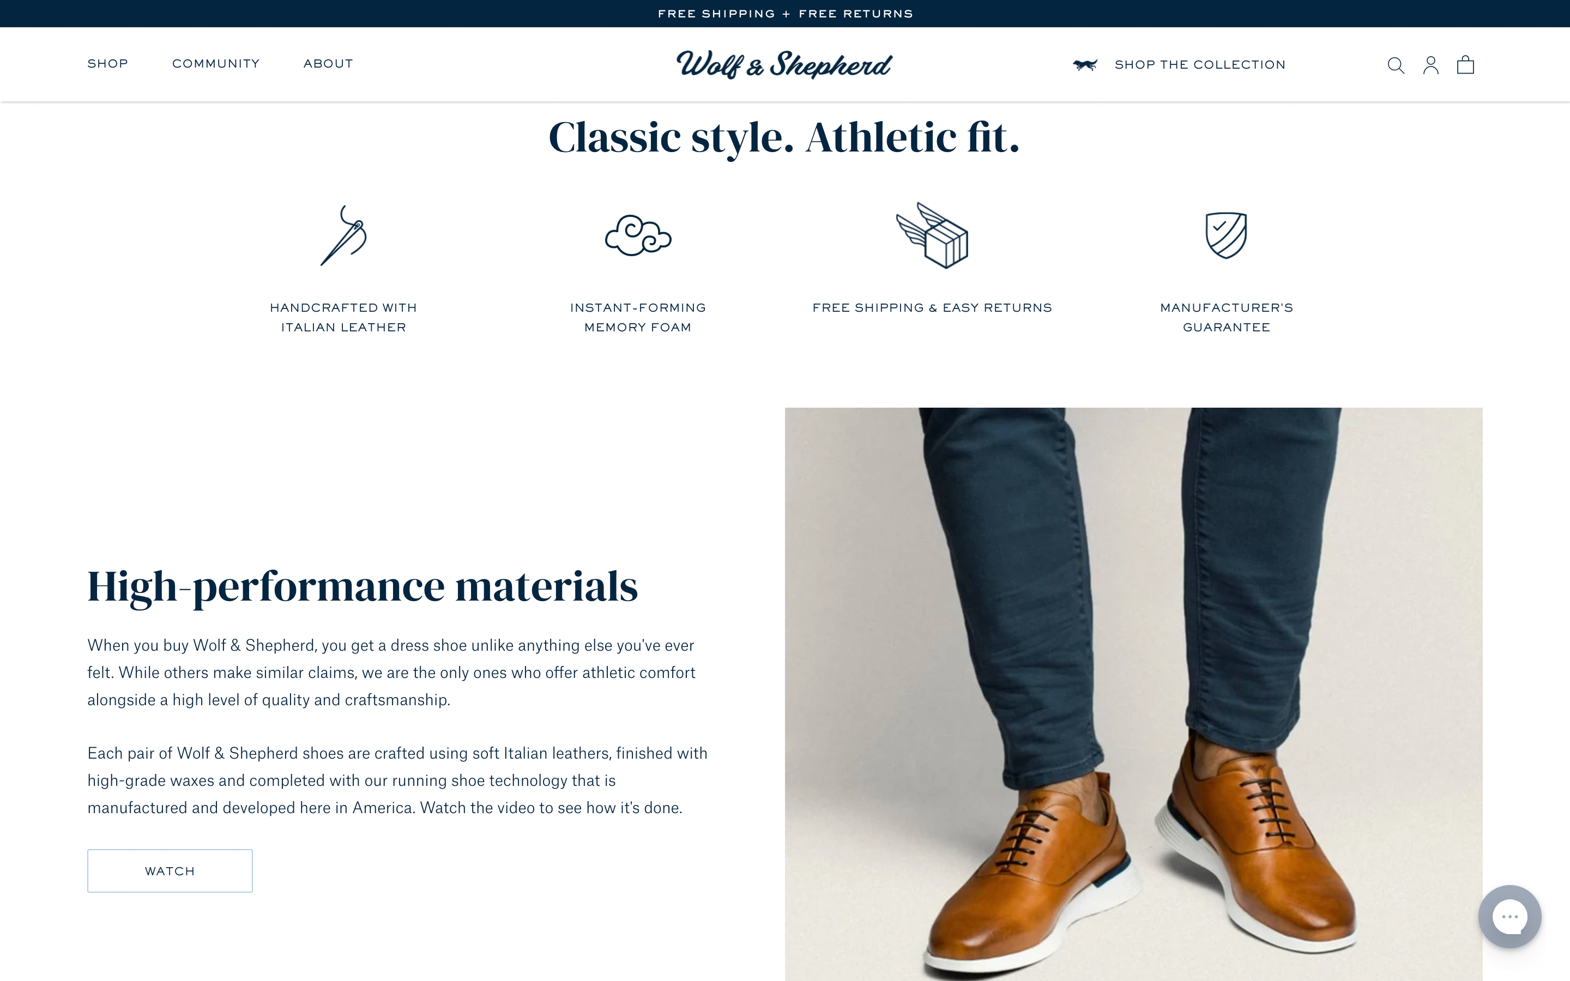The height and width of the screenshot is (981, 1570).
Task: Click the tan leather shoes photo
Action: point(1133,694)
